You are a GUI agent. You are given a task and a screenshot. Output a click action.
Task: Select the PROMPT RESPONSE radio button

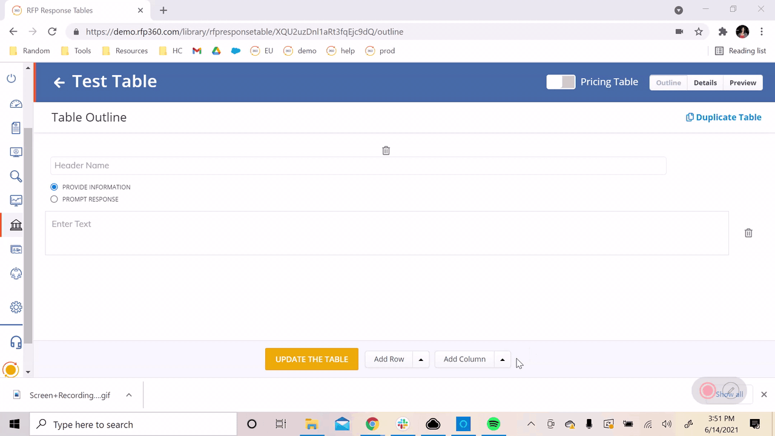pyautogui.click(x=54, y=199)
